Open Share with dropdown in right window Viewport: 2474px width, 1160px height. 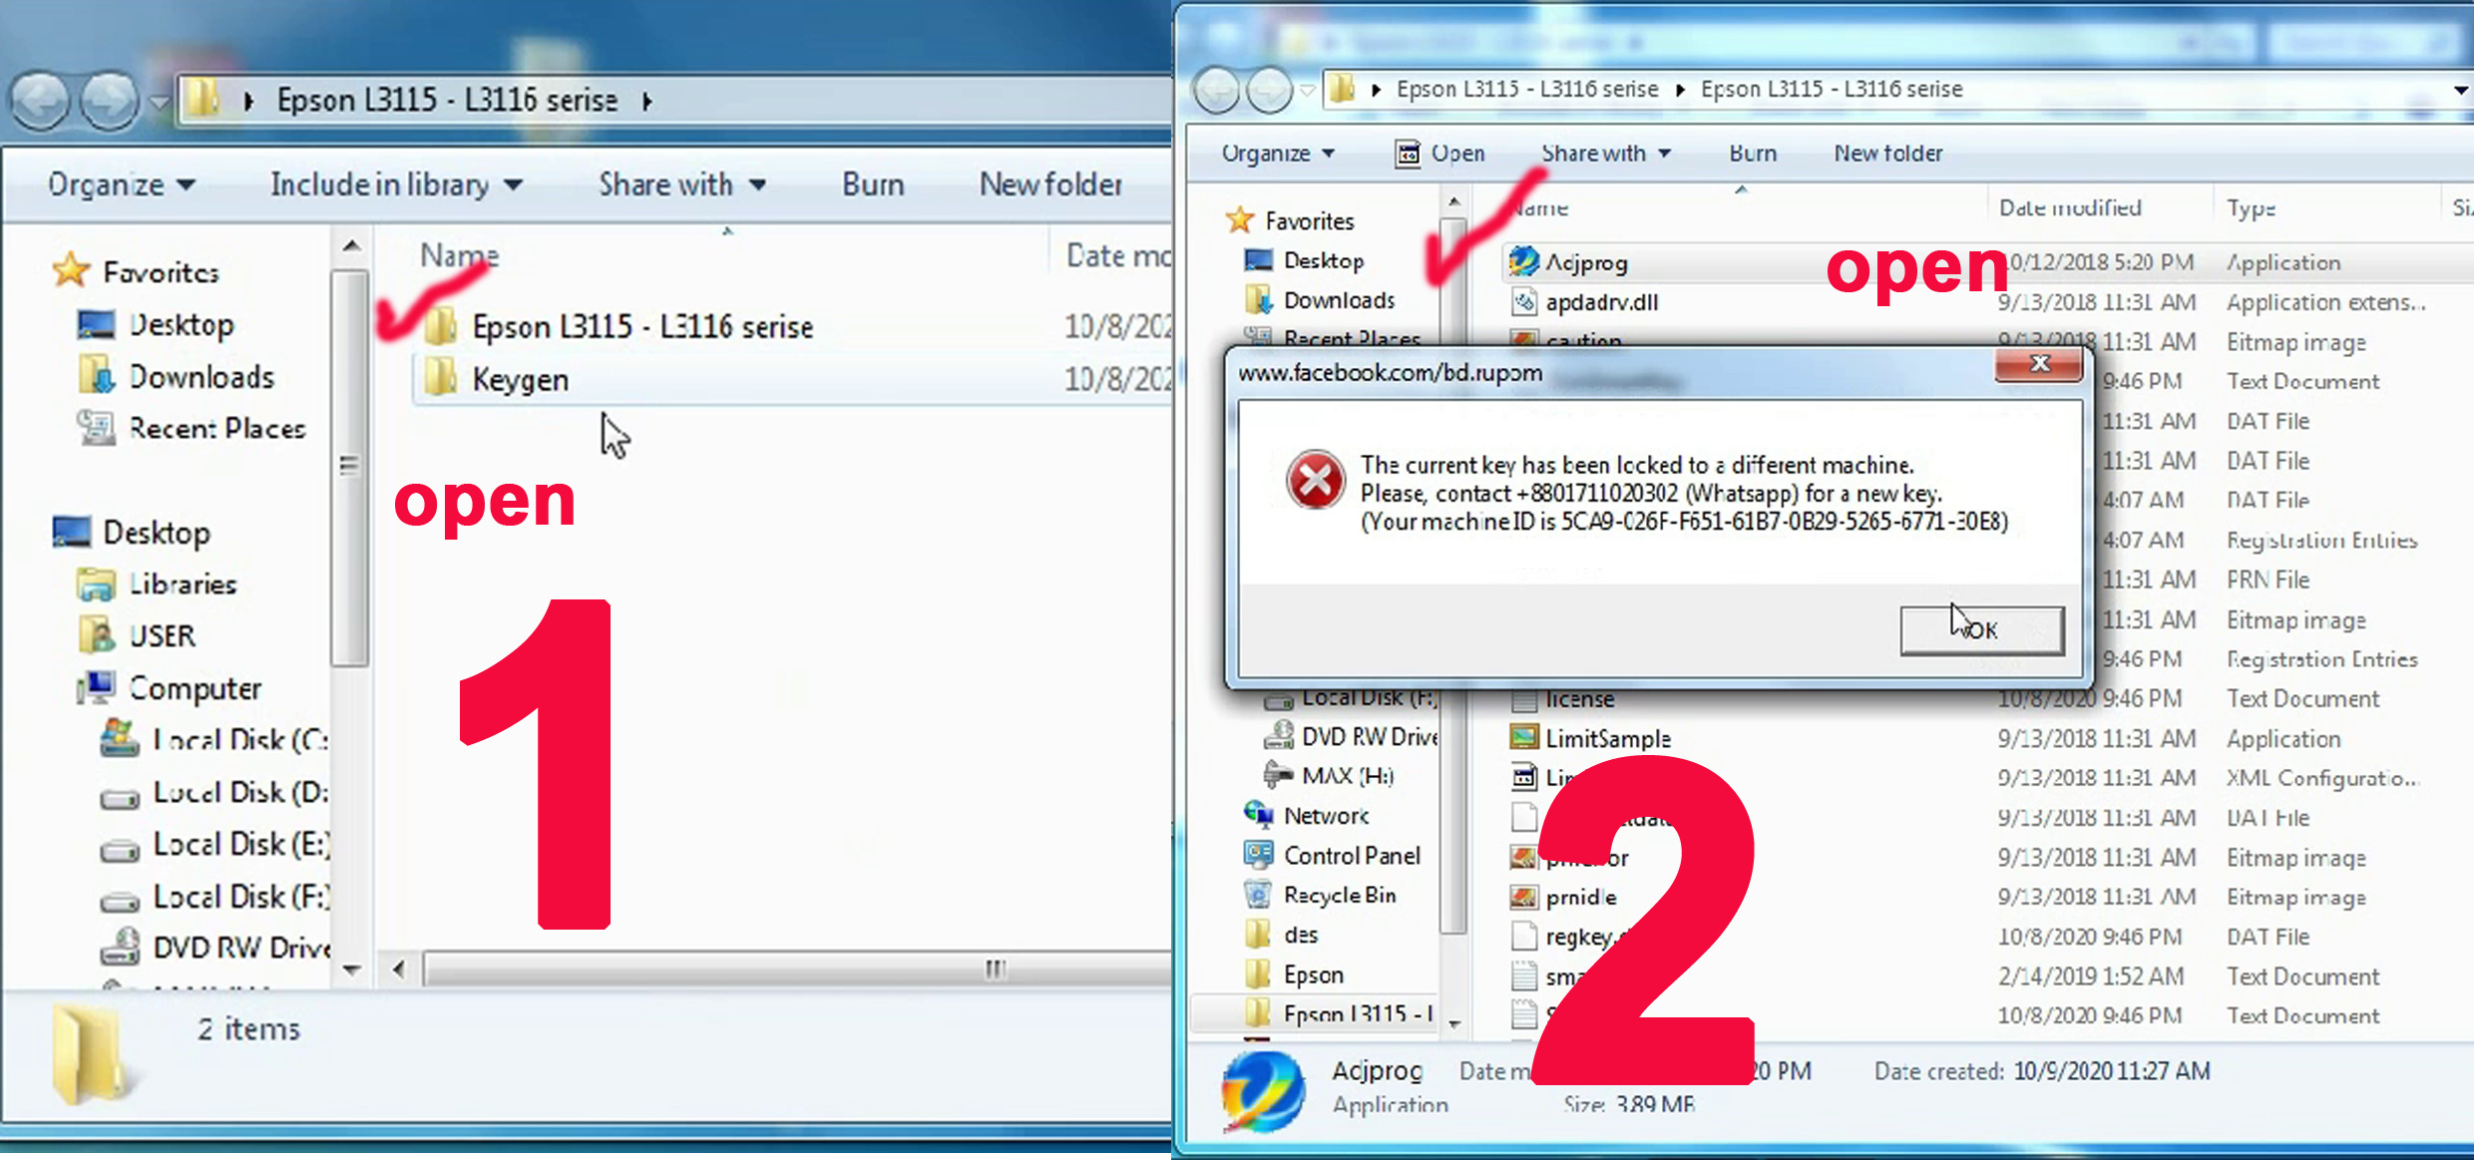point(1606,154)
